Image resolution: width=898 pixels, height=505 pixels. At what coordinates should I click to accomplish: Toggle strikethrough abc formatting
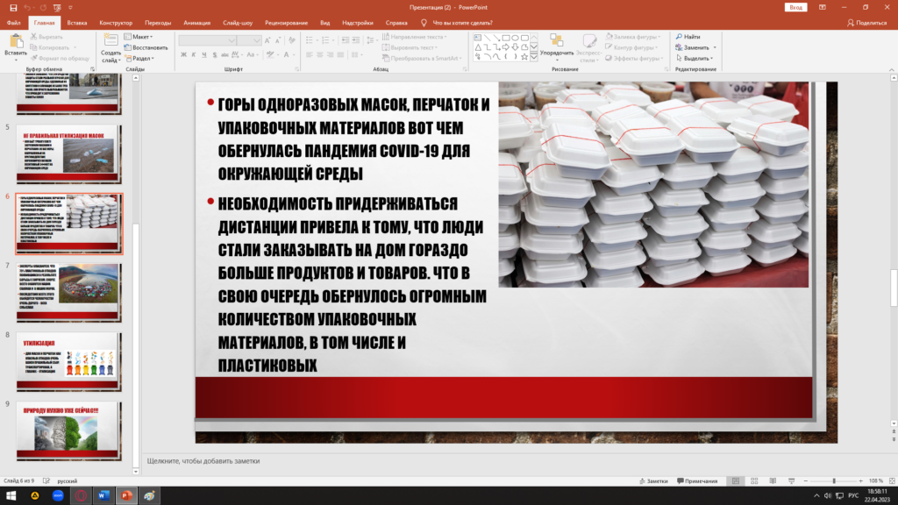tap(224, 55)
